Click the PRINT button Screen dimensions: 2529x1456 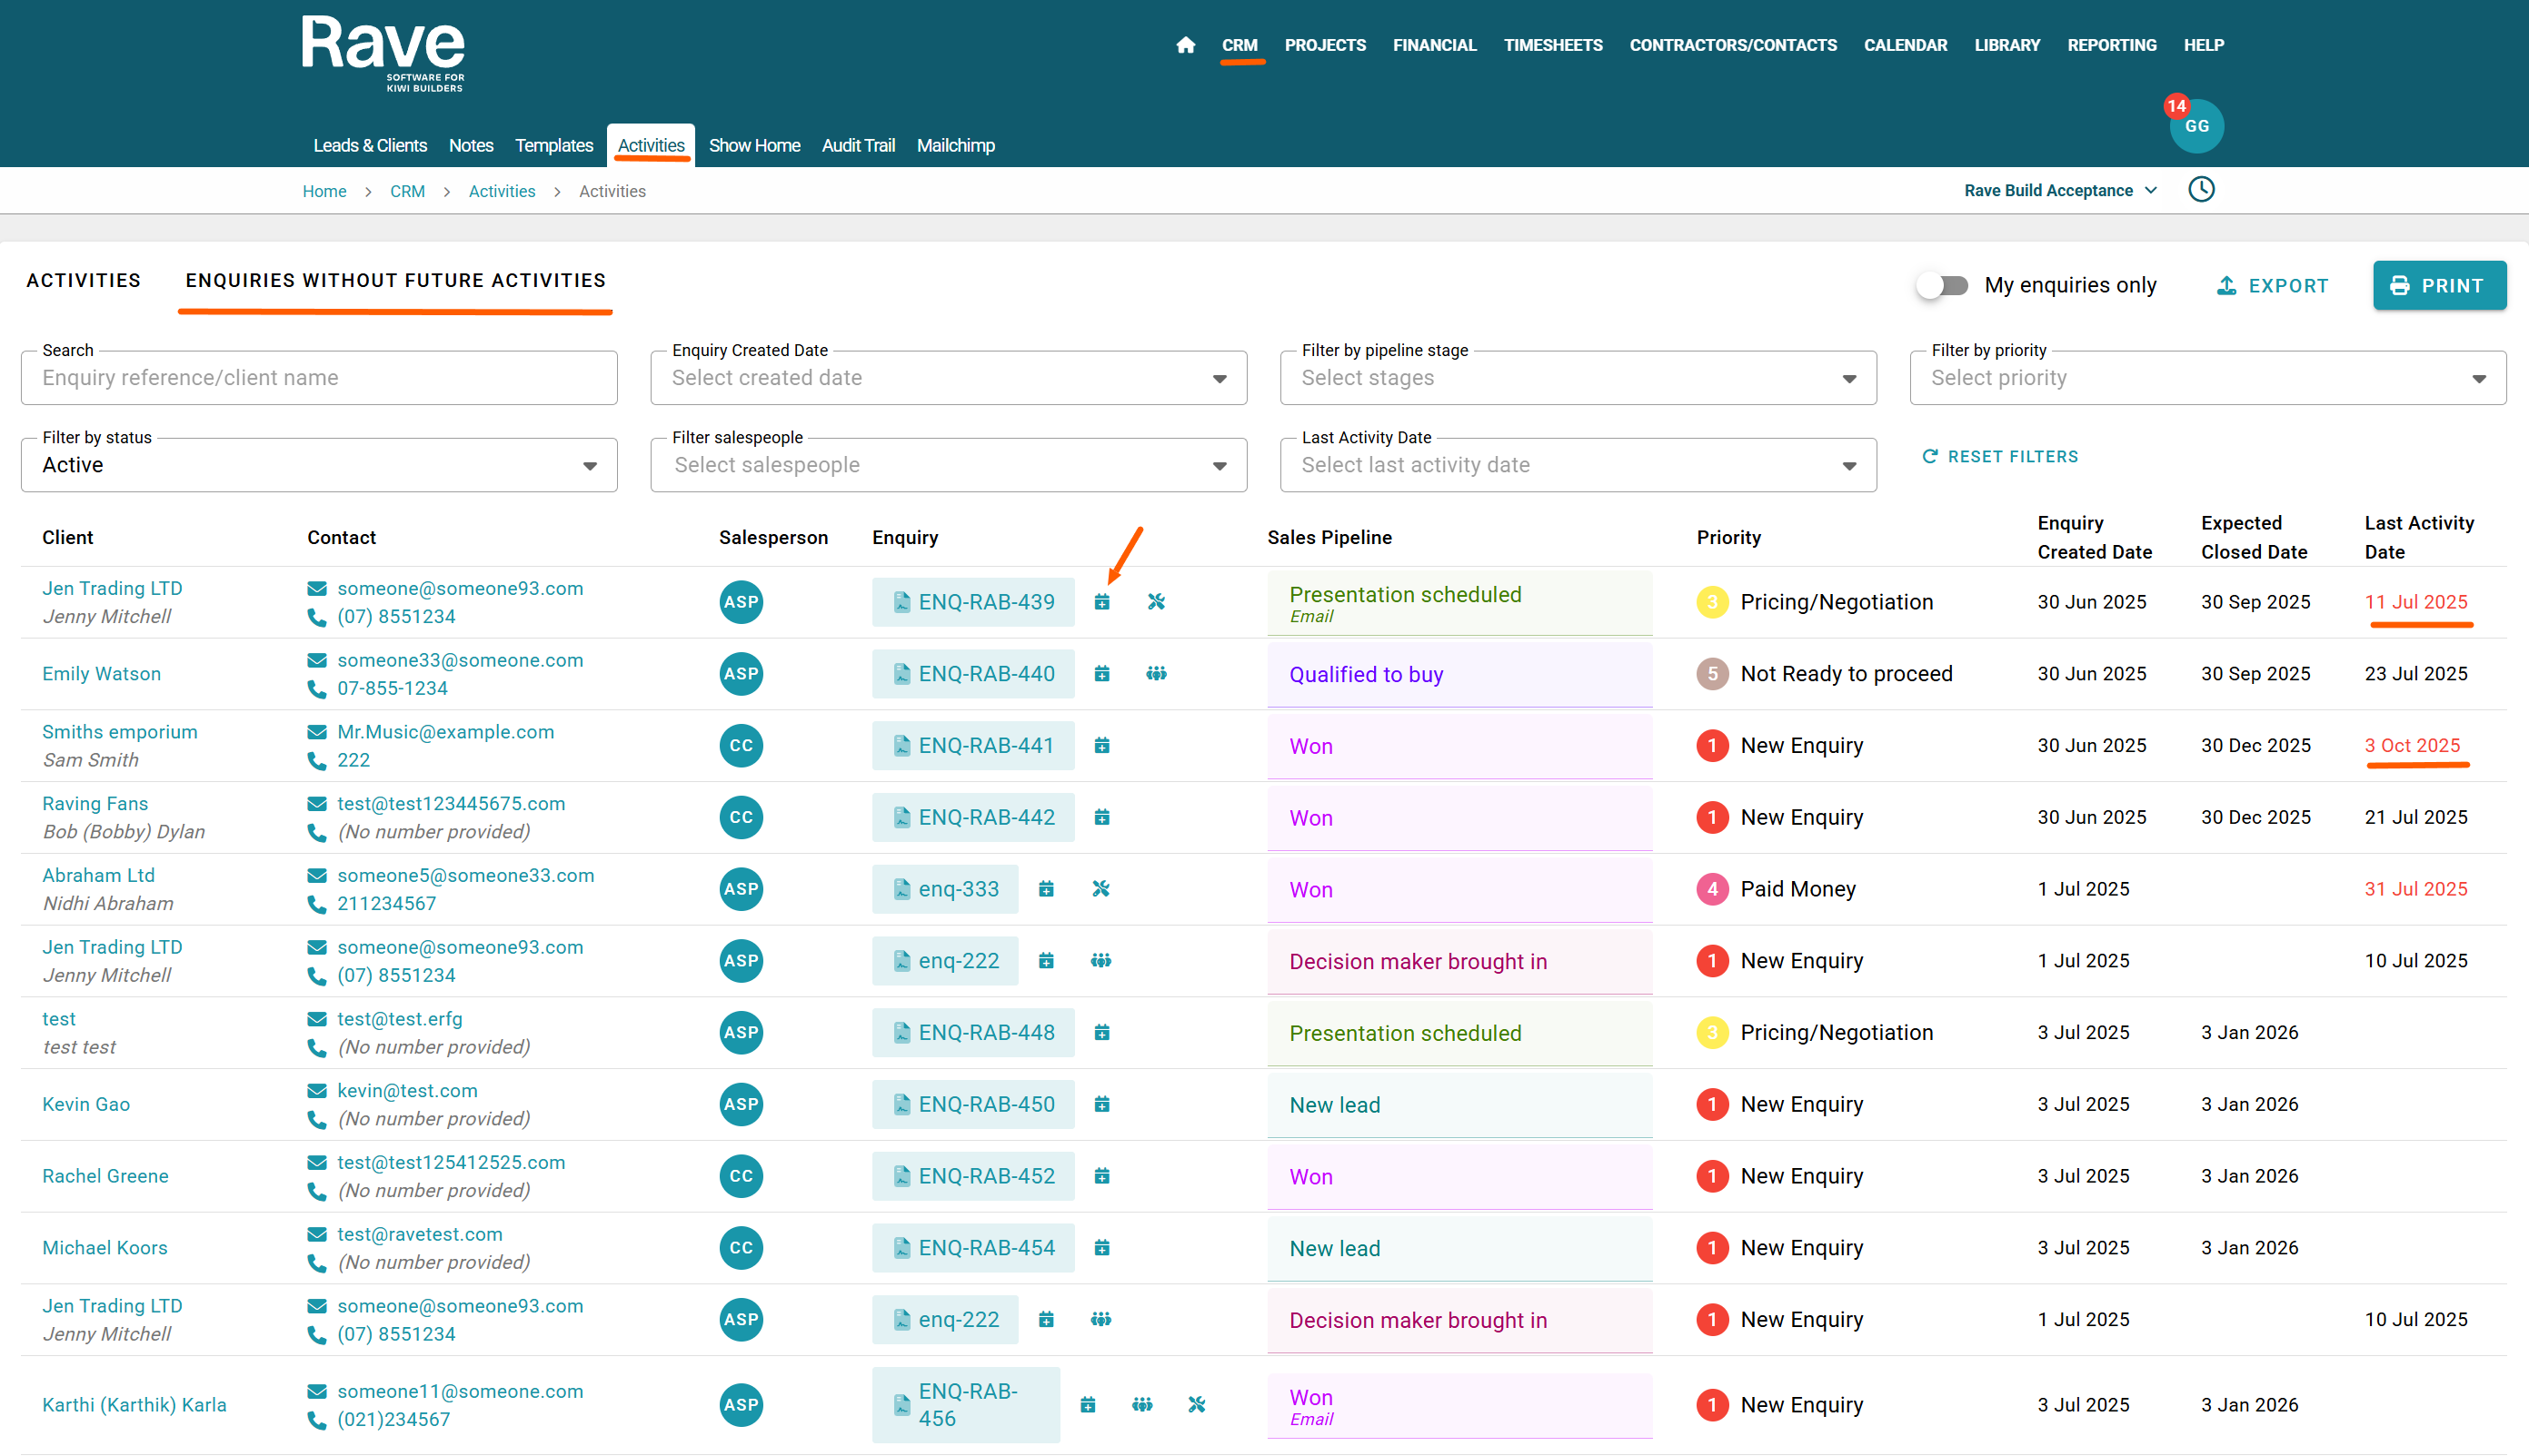click(x=2438, y=286)
